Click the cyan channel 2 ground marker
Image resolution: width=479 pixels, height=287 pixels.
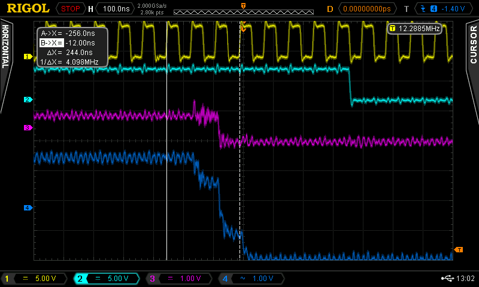[x=28, y=99]
